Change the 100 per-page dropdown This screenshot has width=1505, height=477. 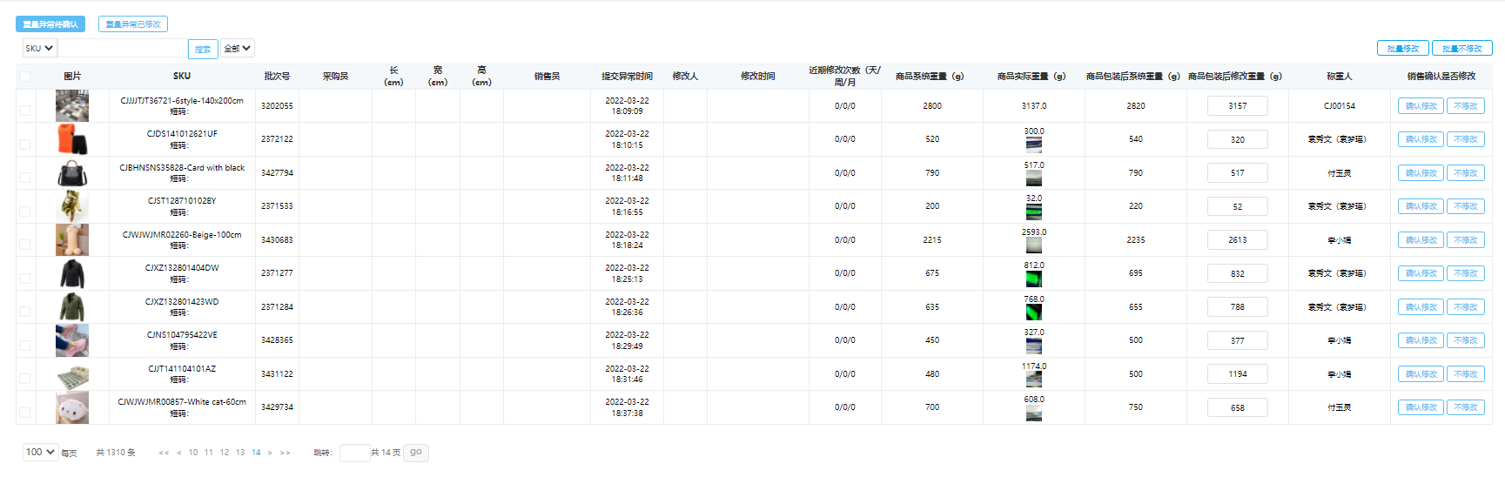coord(40,452)
